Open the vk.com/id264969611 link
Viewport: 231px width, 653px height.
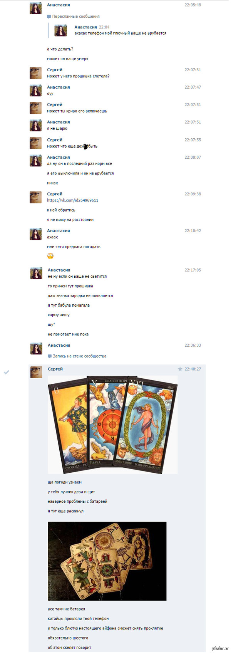click(73, 200)
